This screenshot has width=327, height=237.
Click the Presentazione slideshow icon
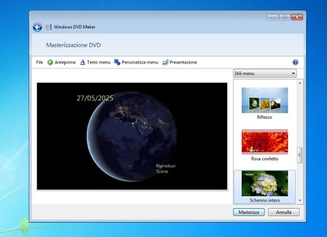coord(165,62)
